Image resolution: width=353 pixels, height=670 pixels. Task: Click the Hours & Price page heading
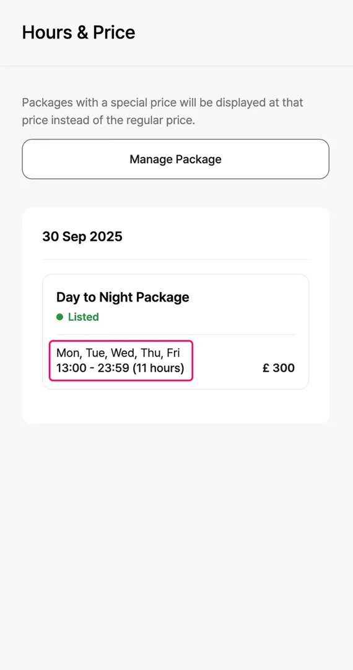[x=79, y=32]
